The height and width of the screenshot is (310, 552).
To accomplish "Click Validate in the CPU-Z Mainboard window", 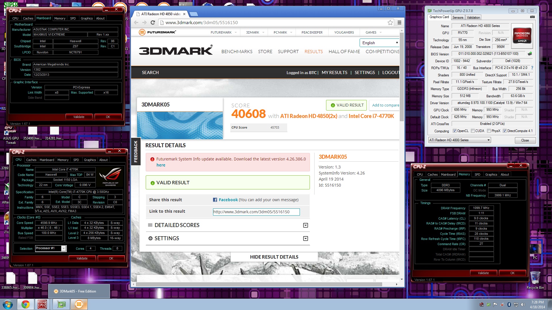I will 79,117.
